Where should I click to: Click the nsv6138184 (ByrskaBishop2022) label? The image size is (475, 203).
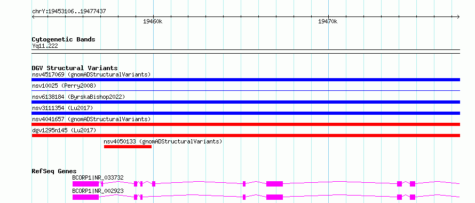(x=78, y=97)
